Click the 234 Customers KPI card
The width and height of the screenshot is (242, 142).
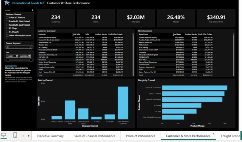pos(56,18)
